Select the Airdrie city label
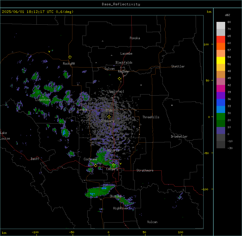The width and height of the screenshot is (242, 236). coord(113,151)
